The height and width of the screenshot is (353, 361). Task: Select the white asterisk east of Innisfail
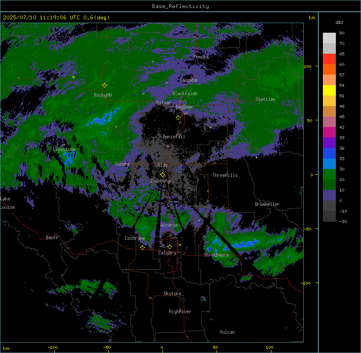coord(210,127)
